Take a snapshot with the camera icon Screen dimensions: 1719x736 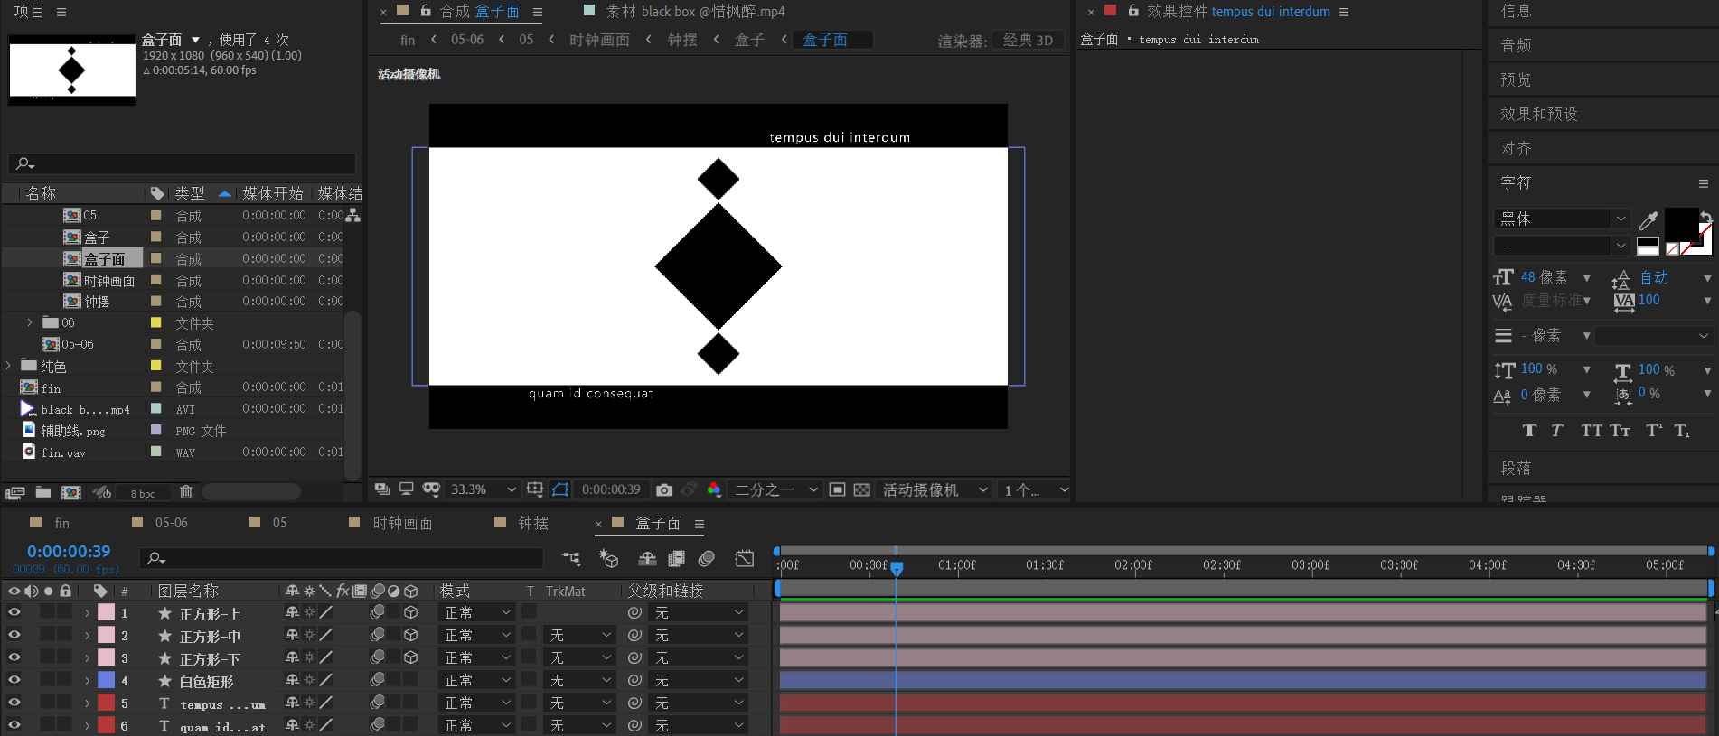click(x=664, y=489)
